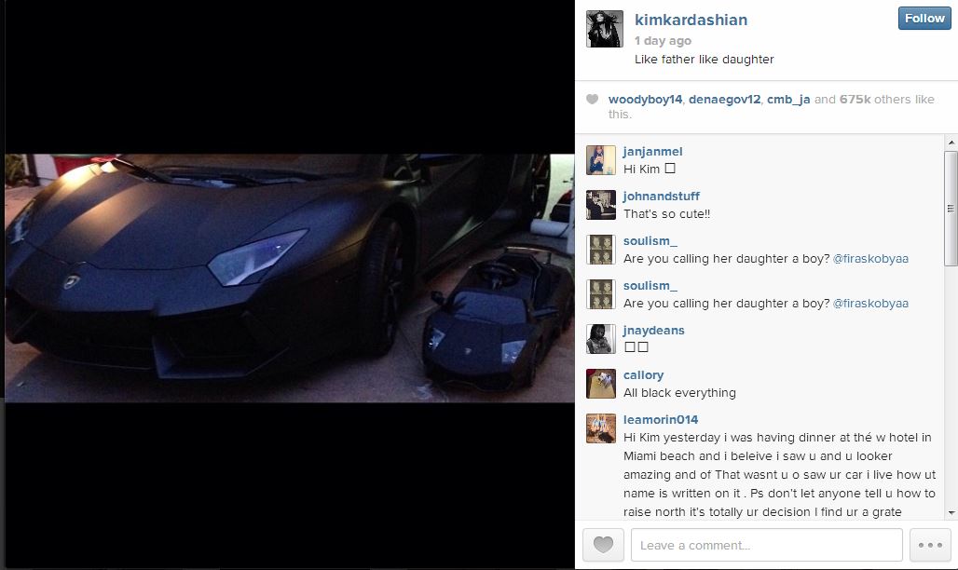This screenshot has width=958, height=570.
Task: Open the three-dots more options button
Action: 930,544
